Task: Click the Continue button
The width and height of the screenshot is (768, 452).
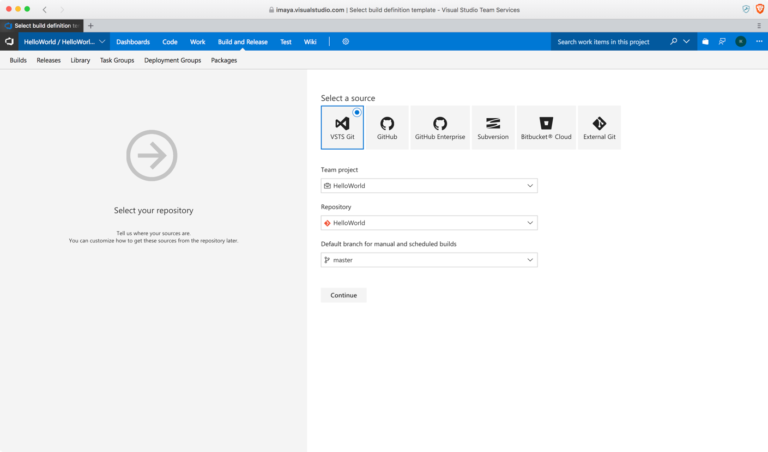Action: click(343, 295)
